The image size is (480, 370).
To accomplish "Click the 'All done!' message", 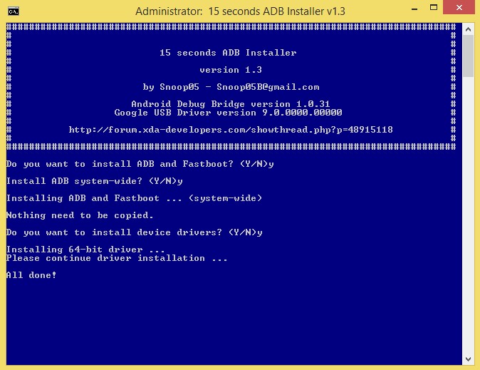I will [31, 275].
